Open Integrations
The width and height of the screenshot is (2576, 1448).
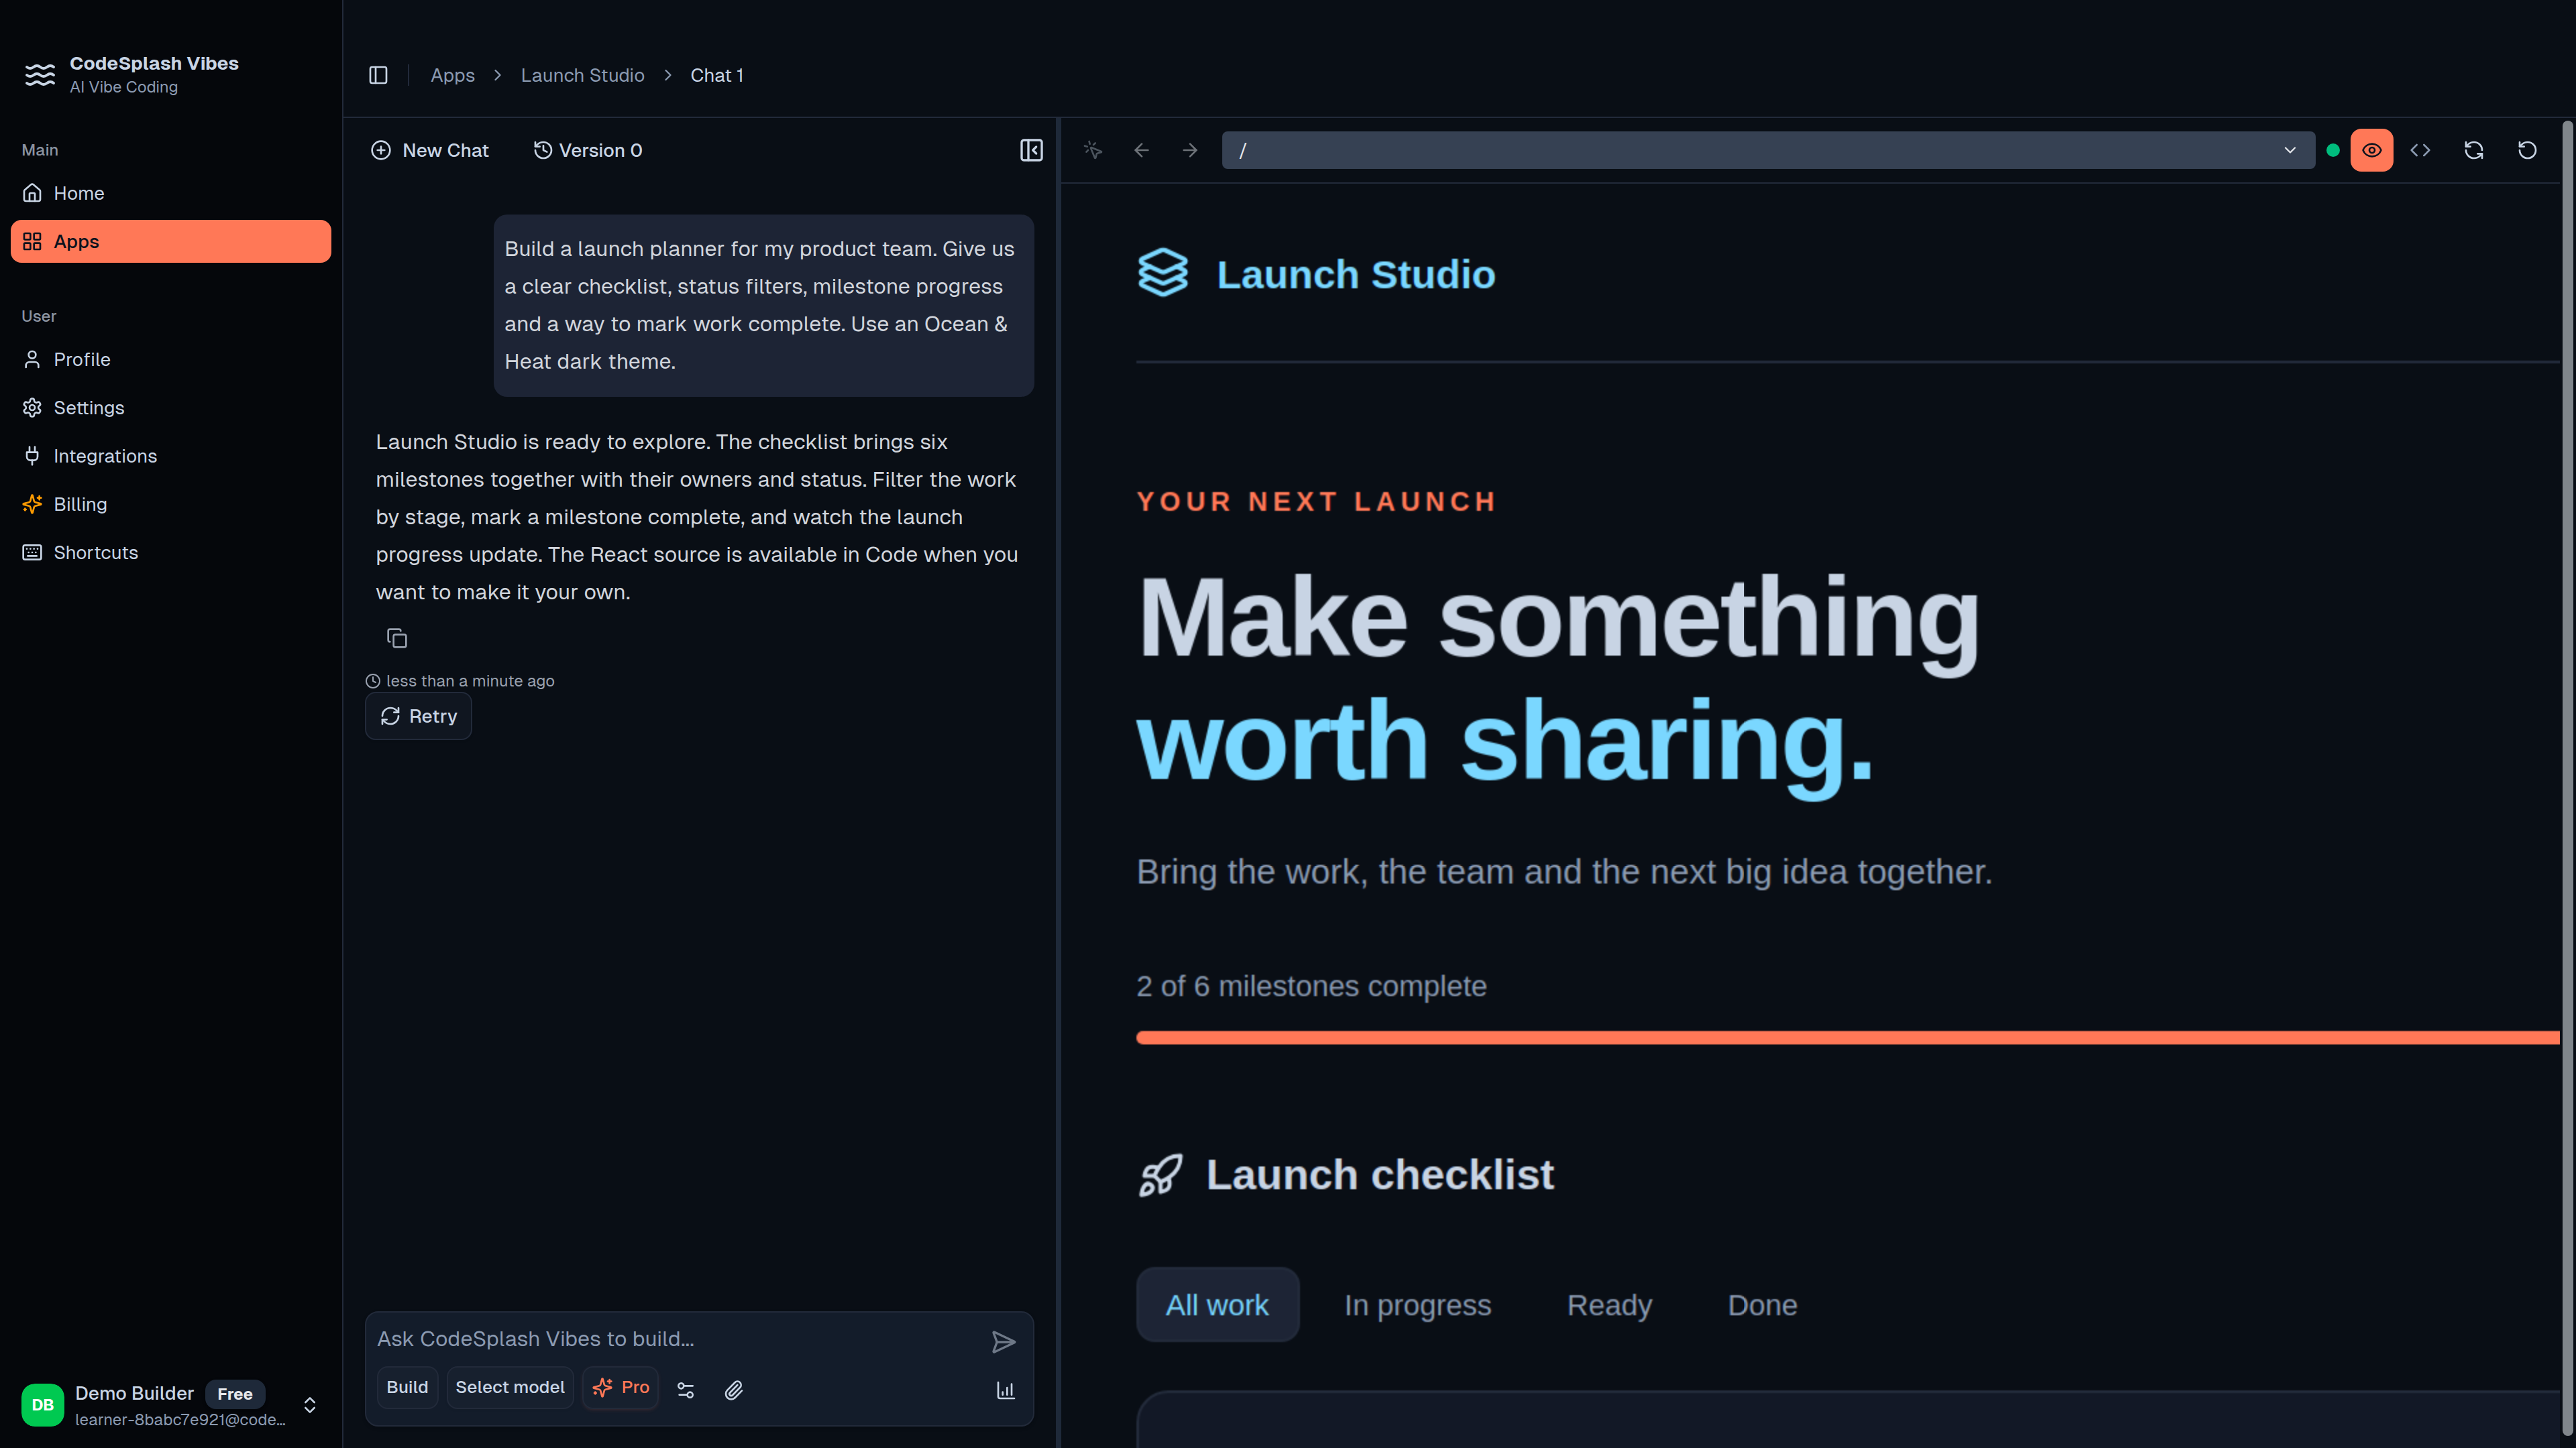[171, 456]
